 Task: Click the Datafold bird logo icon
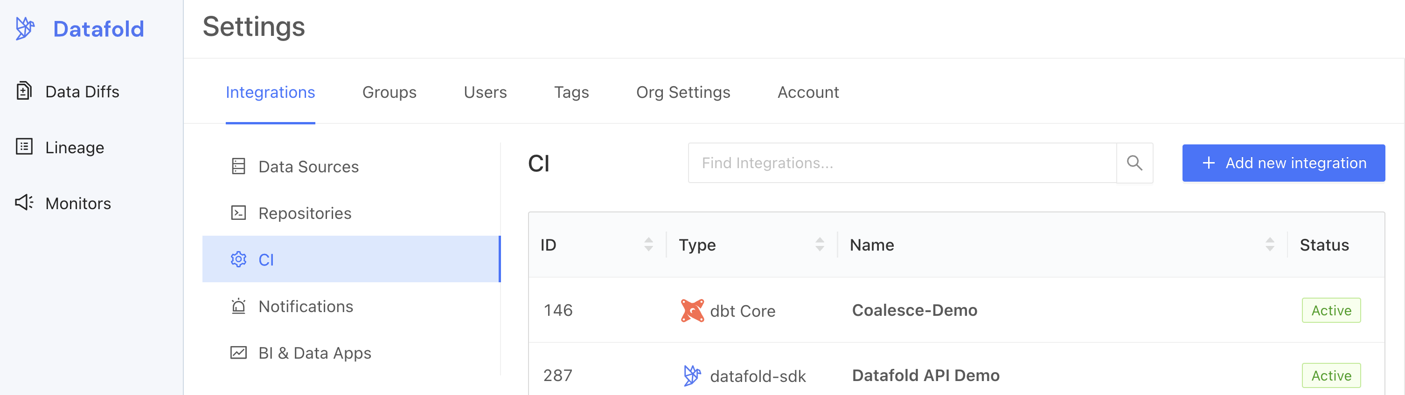pyautogui.click(x=25, y=28)
